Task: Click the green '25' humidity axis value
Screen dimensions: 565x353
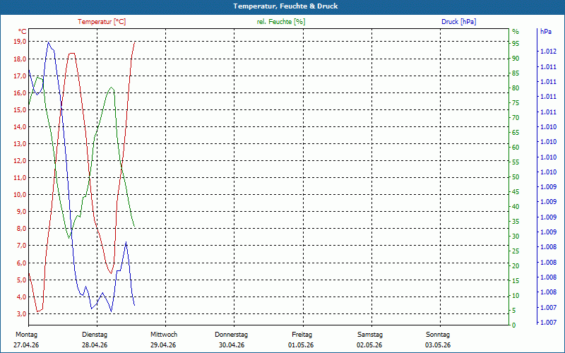Action: (516, 251)
